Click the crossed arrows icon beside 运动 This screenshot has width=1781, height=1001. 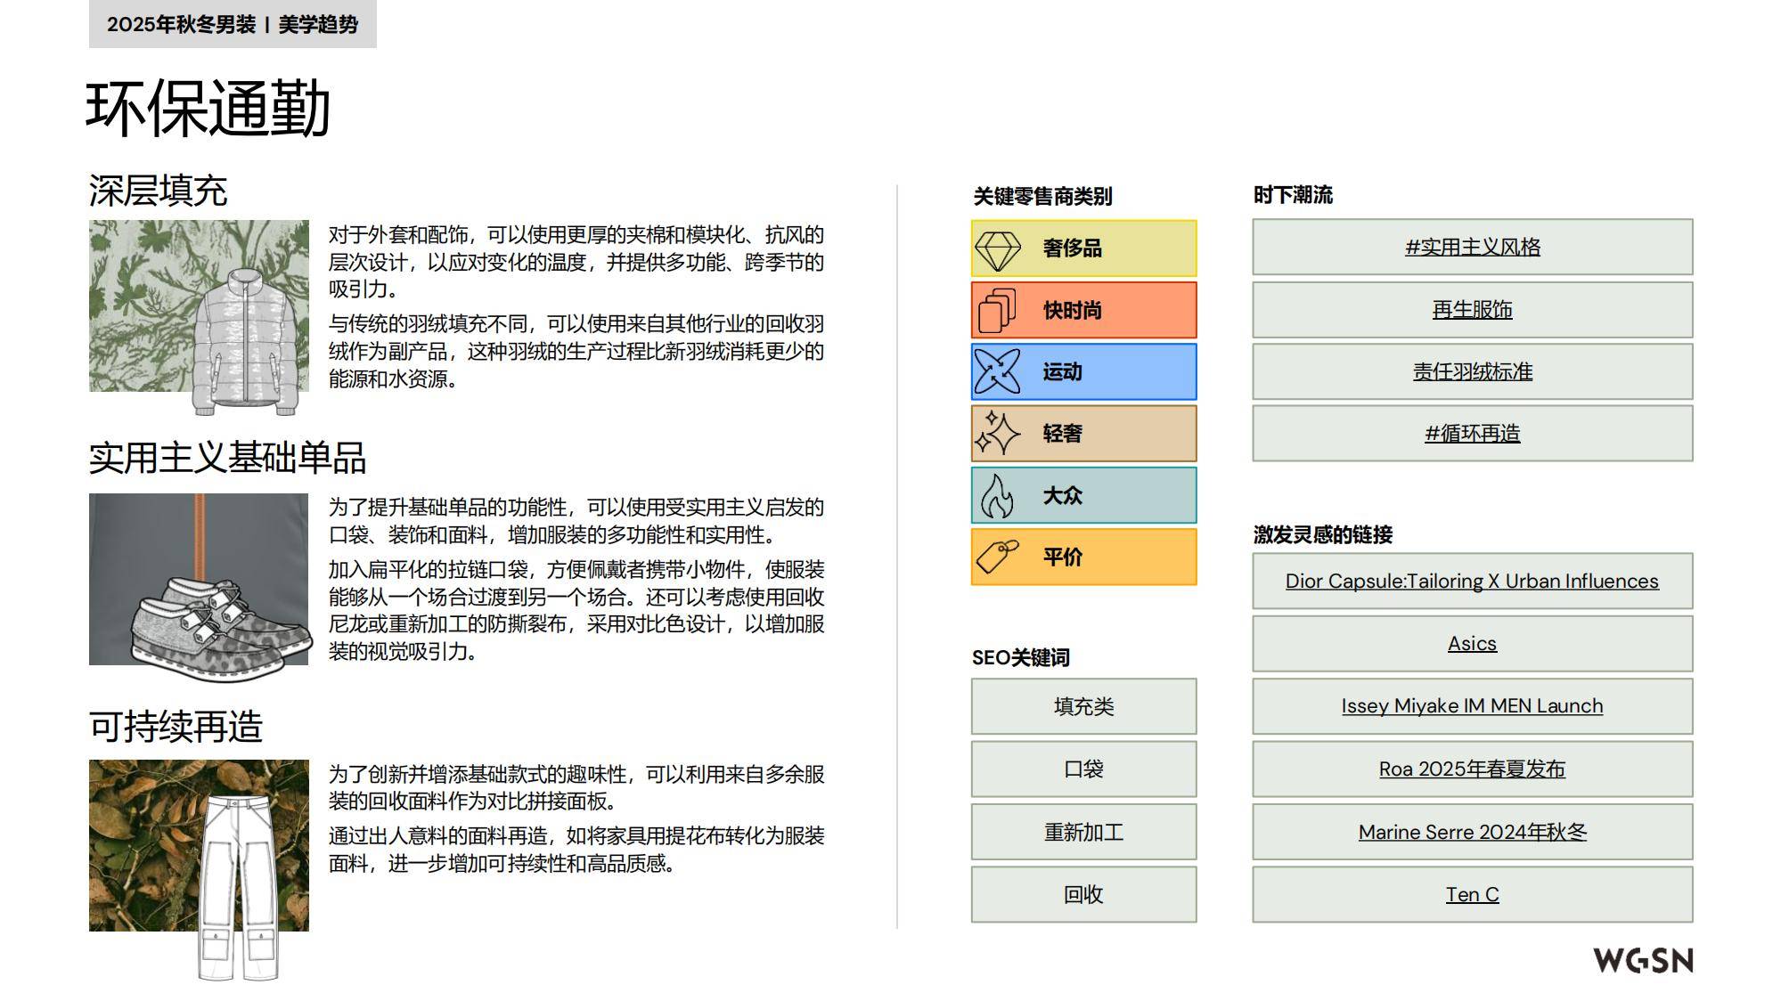[997, 372]
